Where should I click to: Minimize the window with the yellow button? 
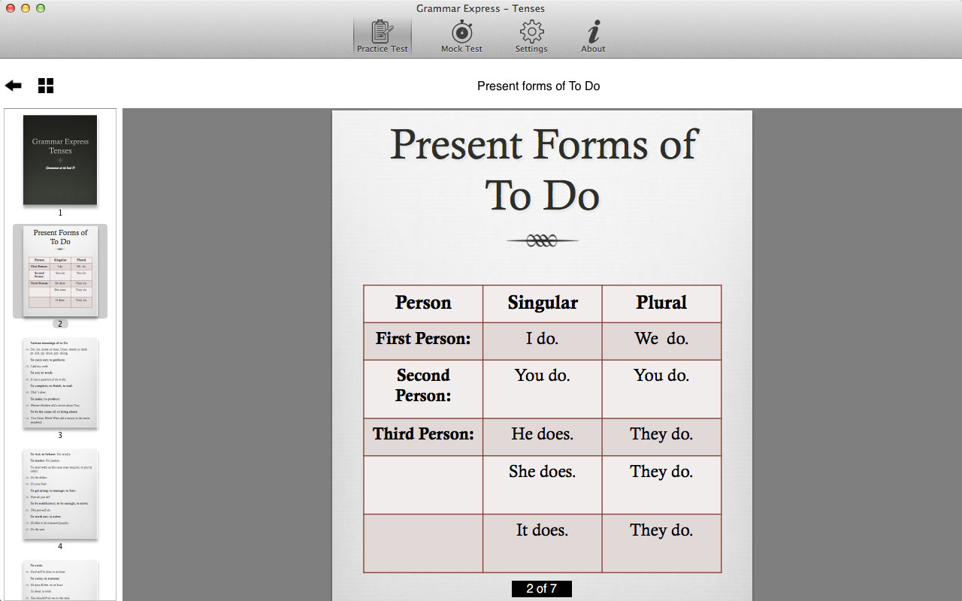pyautogui.click(x=25, y=8)
